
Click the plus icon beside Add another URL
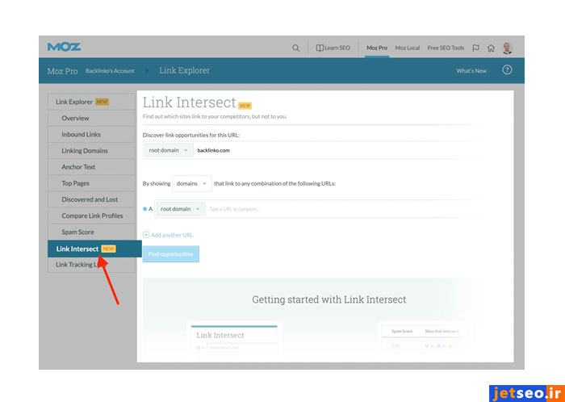[146, 235]
